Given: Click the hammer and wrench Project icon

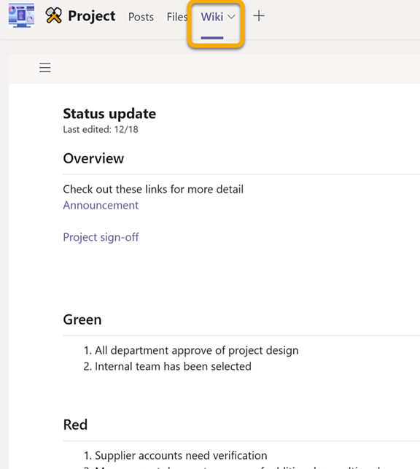Looking at the screenshot, I should click(53, 15).
